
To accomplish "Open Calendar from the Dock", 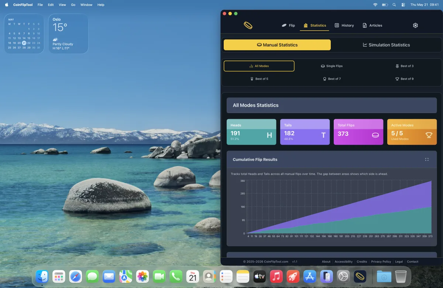I will tap(193, 276).
